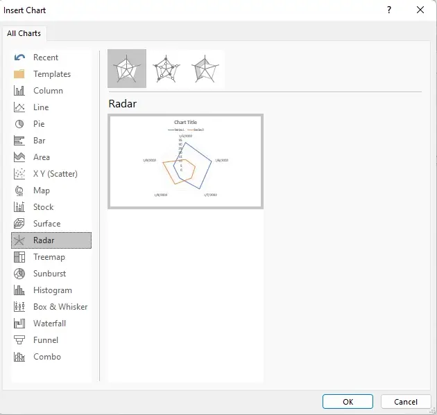Pick the Funnel chart category

coord(46,340)
